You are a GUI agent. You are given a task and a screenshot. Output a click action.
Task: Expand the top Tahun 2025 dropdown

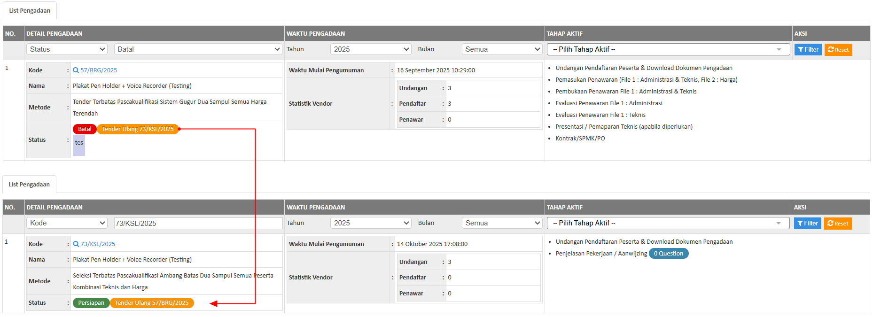(x=371, y=49)
